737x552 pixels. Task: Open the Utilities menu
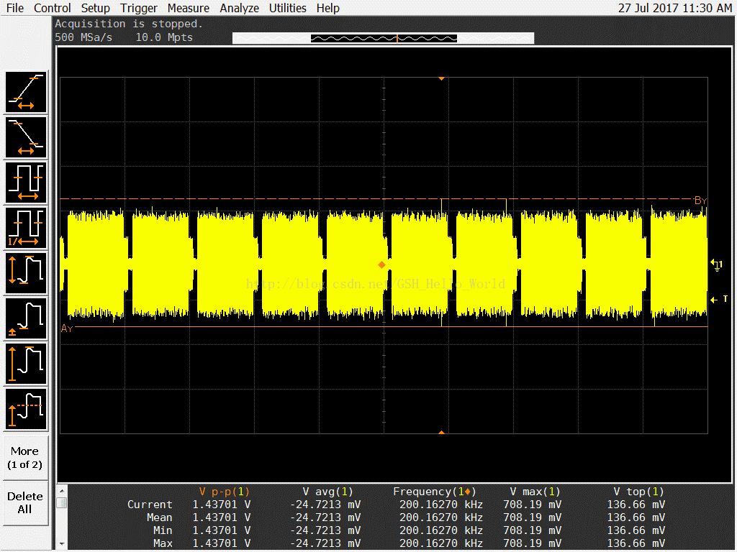pos(288,8)
